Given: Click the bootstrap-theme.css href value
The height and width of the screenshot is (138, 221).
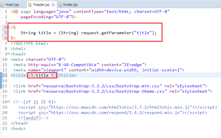Looking at the screenshot, I should point(104,91).
